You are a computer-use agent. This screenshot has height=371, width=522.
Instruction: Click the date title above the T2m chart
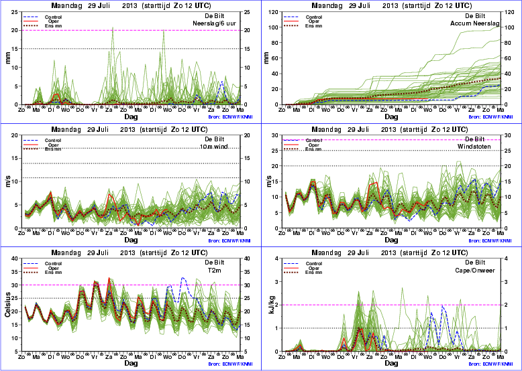(131, 252)
